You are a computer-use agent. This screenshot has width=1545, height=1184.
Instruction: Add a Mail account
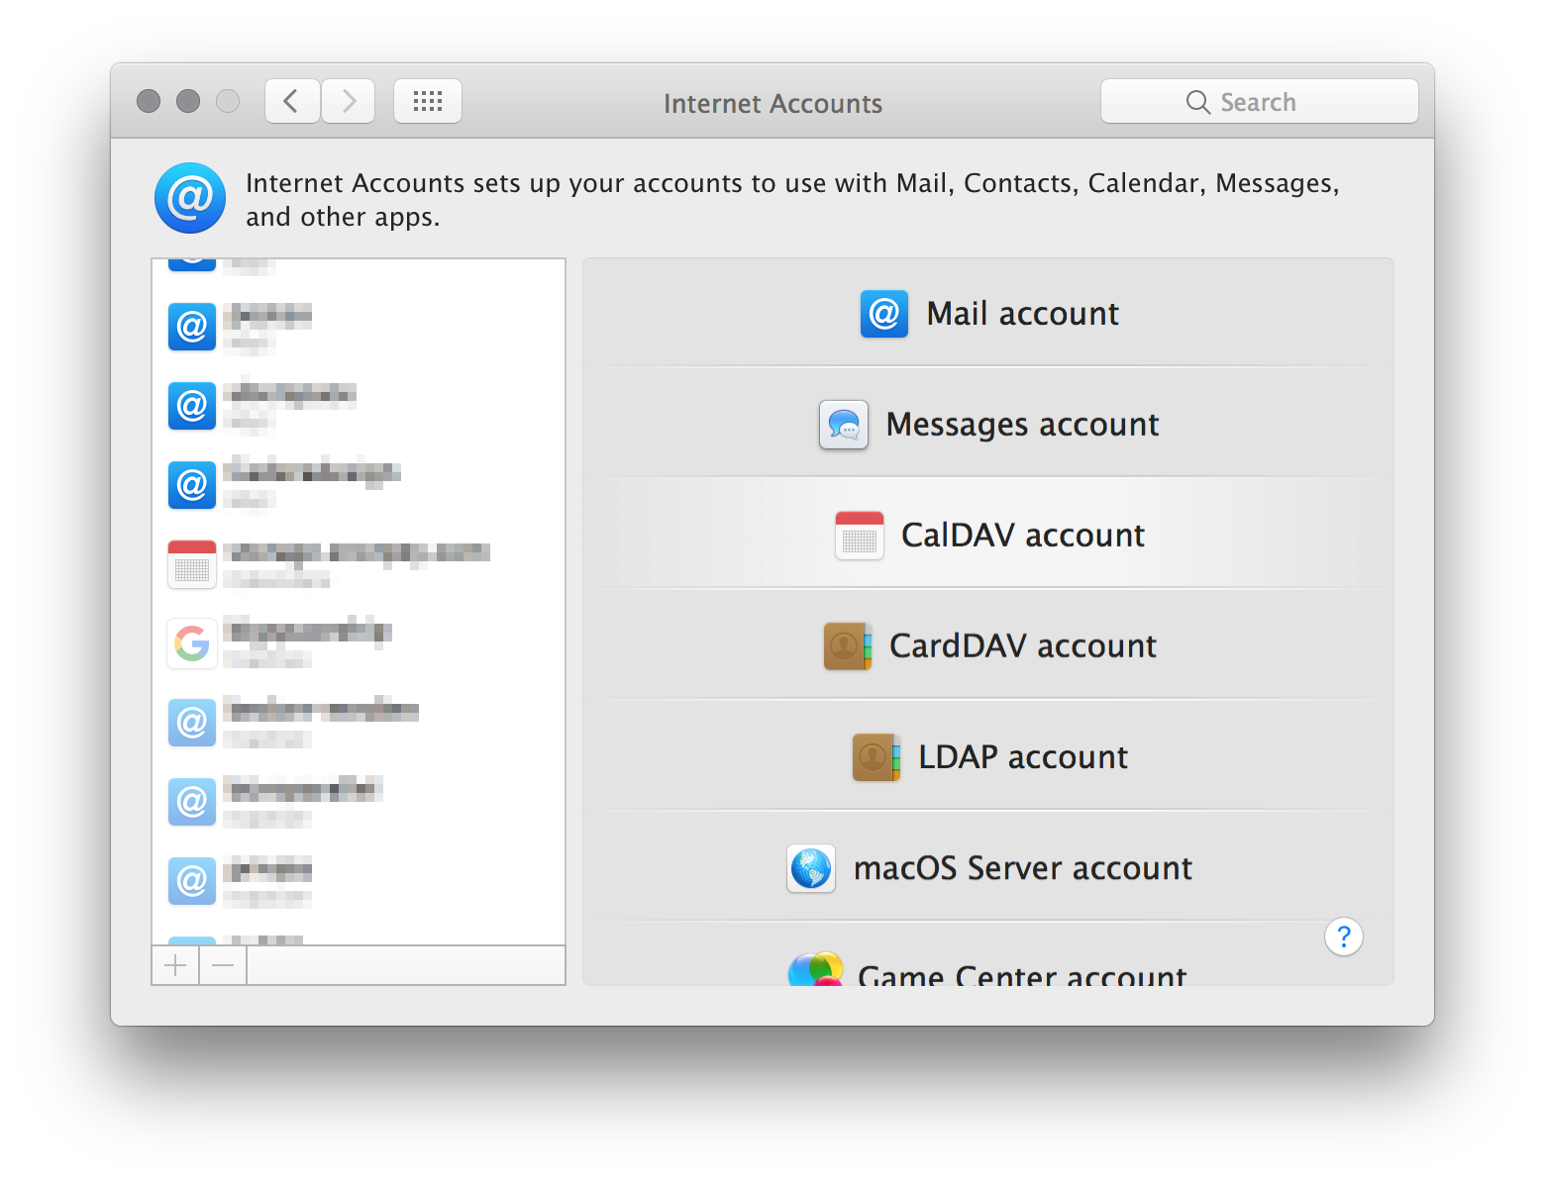point(1022,314)
